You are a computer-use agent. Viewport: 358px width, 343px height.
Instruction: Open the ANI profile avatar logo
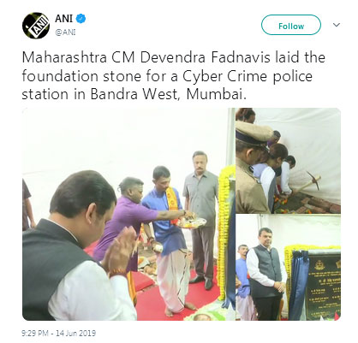click(36, 26)
